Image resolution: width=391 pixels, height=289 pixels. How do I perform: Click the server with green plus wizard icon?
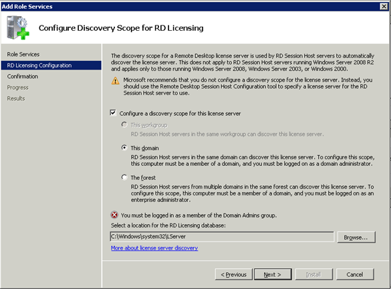click(x=18, y=27)
